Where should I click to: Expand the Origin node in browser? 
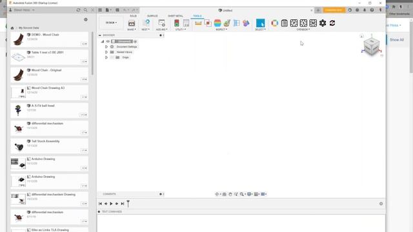106,57
